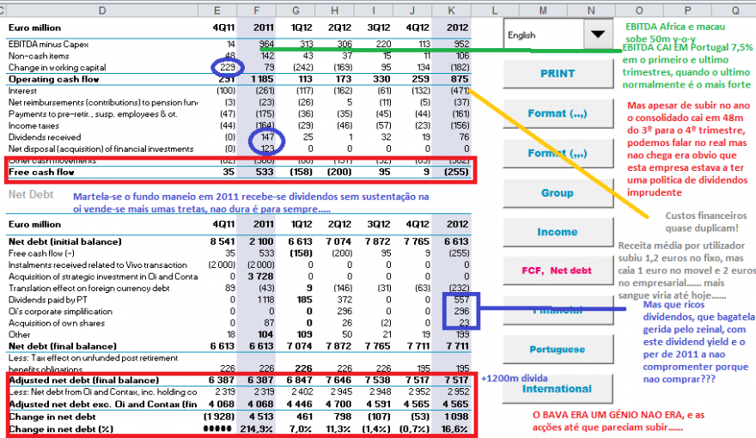Select column H header

[x=334, y=10]
